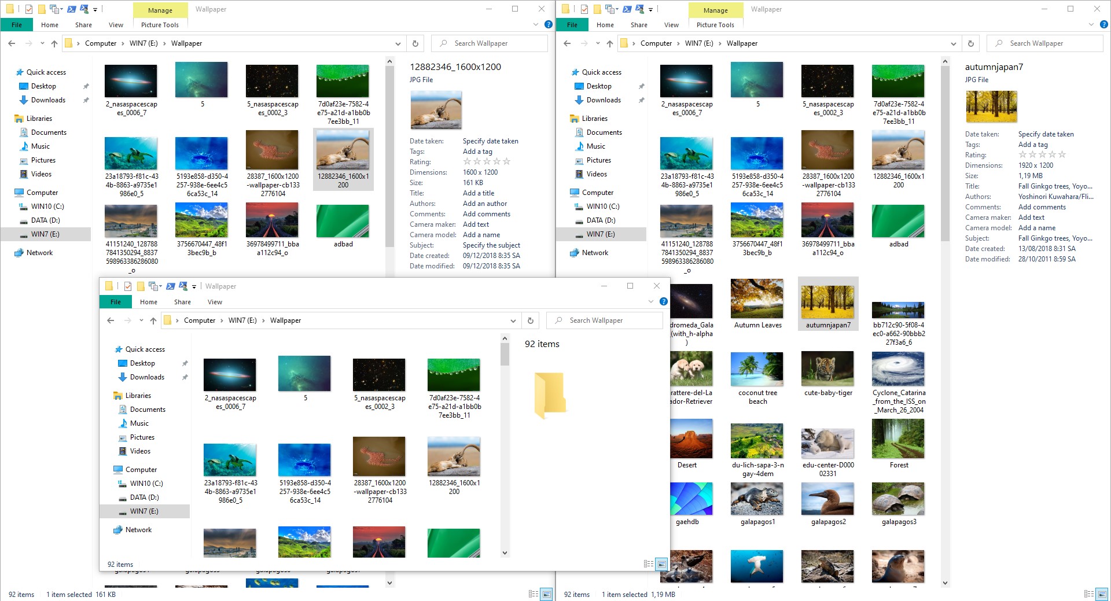Open View tab in left window
The image size is (1111, 601).
tap(116, 25)
